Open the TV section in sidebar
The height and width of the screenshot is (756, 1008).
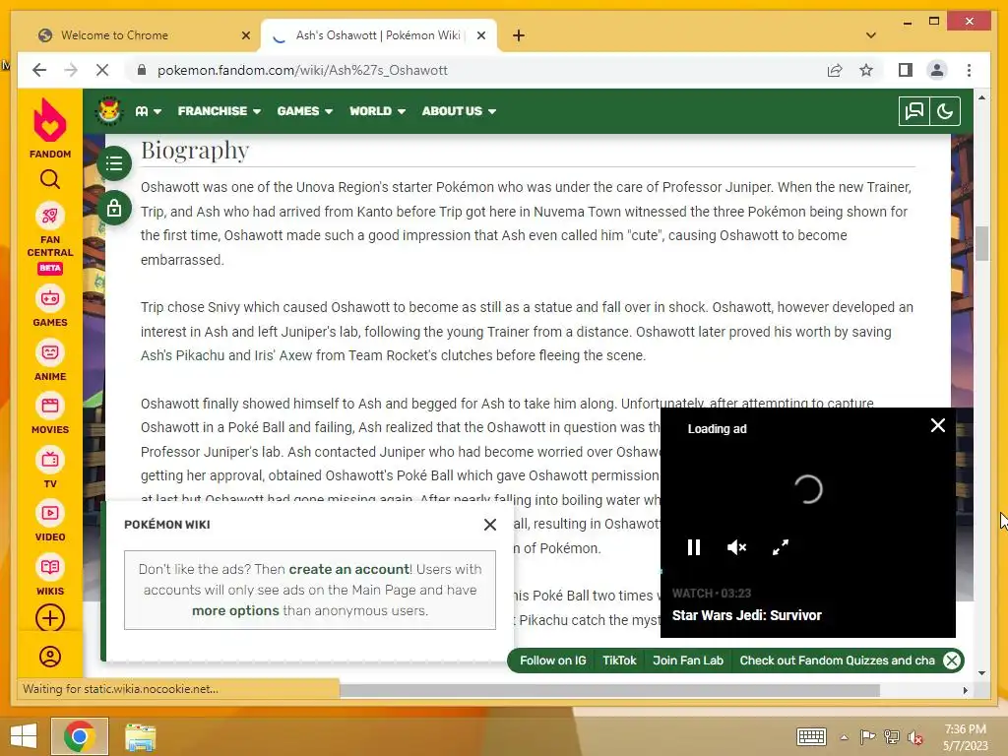pos(50,468)
